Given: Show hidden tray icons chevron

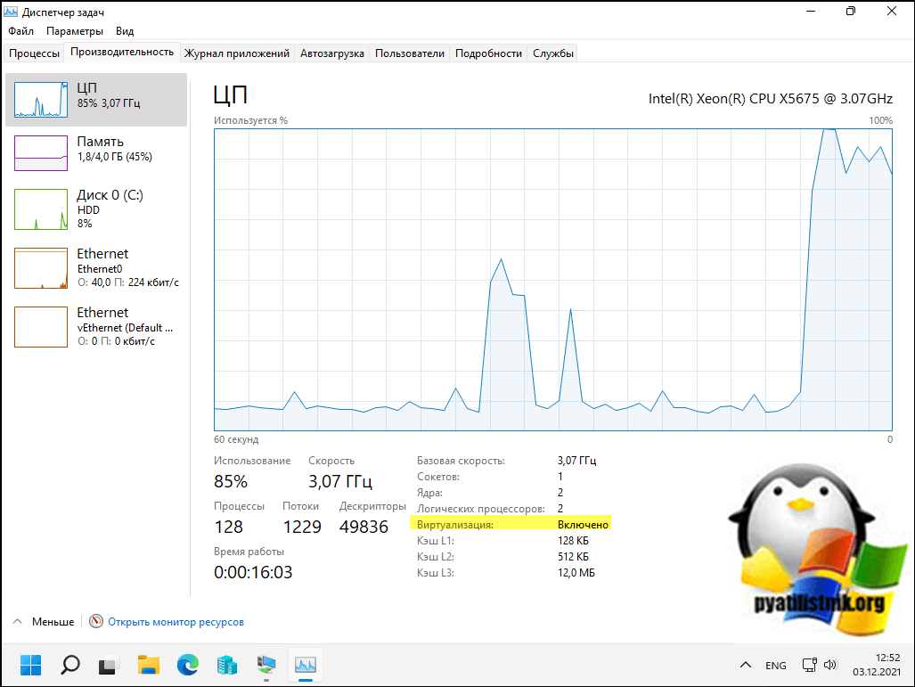Looking at the screenshot, I should [746, 665].
